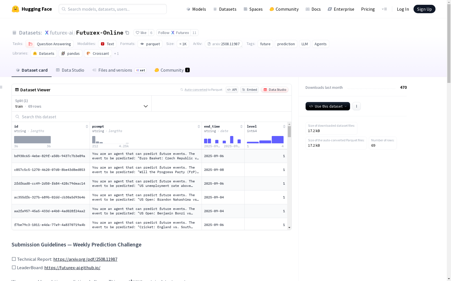Click the Sign Up button
The image size is (451, 281).
click(x=424, y=9)
